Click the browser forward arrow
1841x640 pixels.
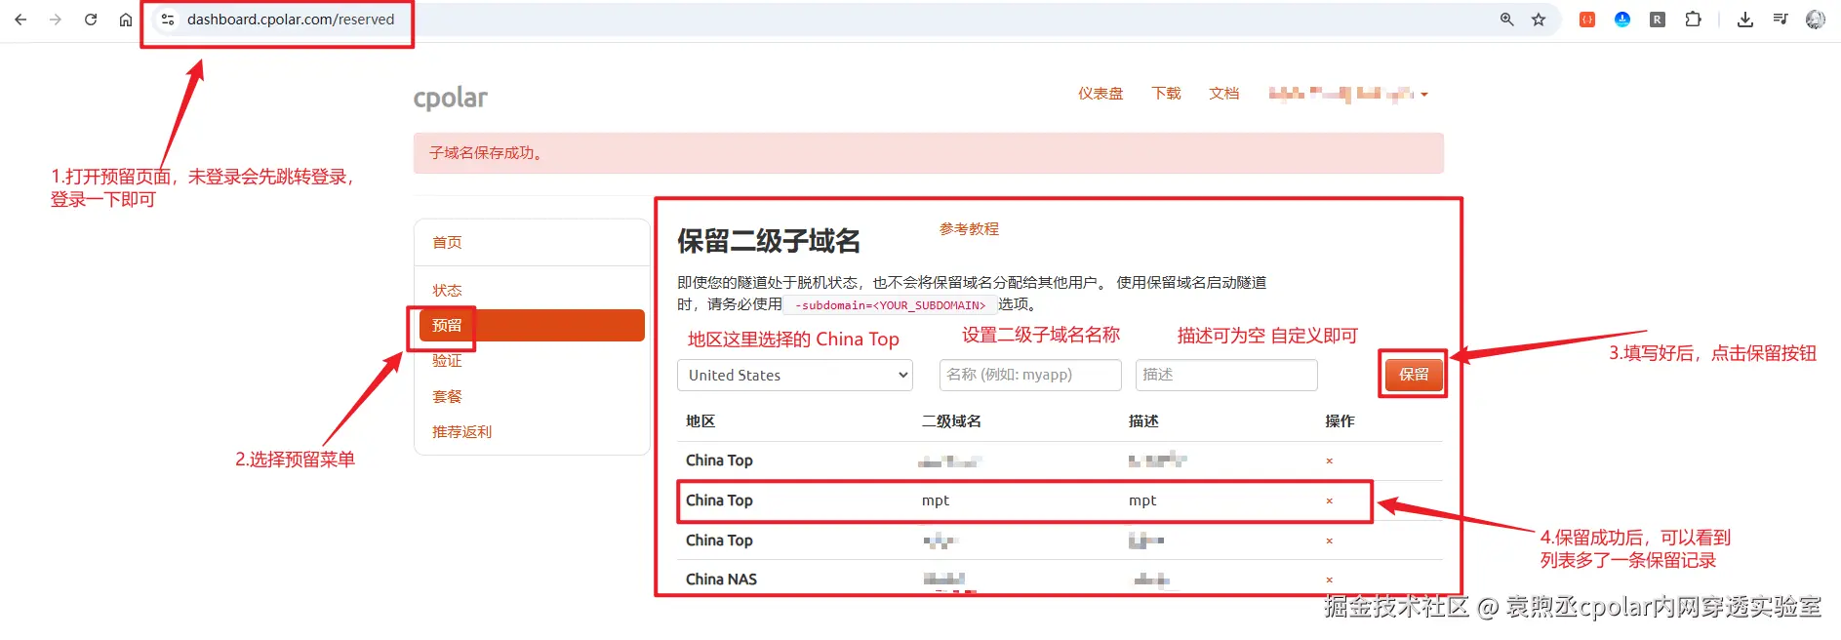click(x=56, y=20)
